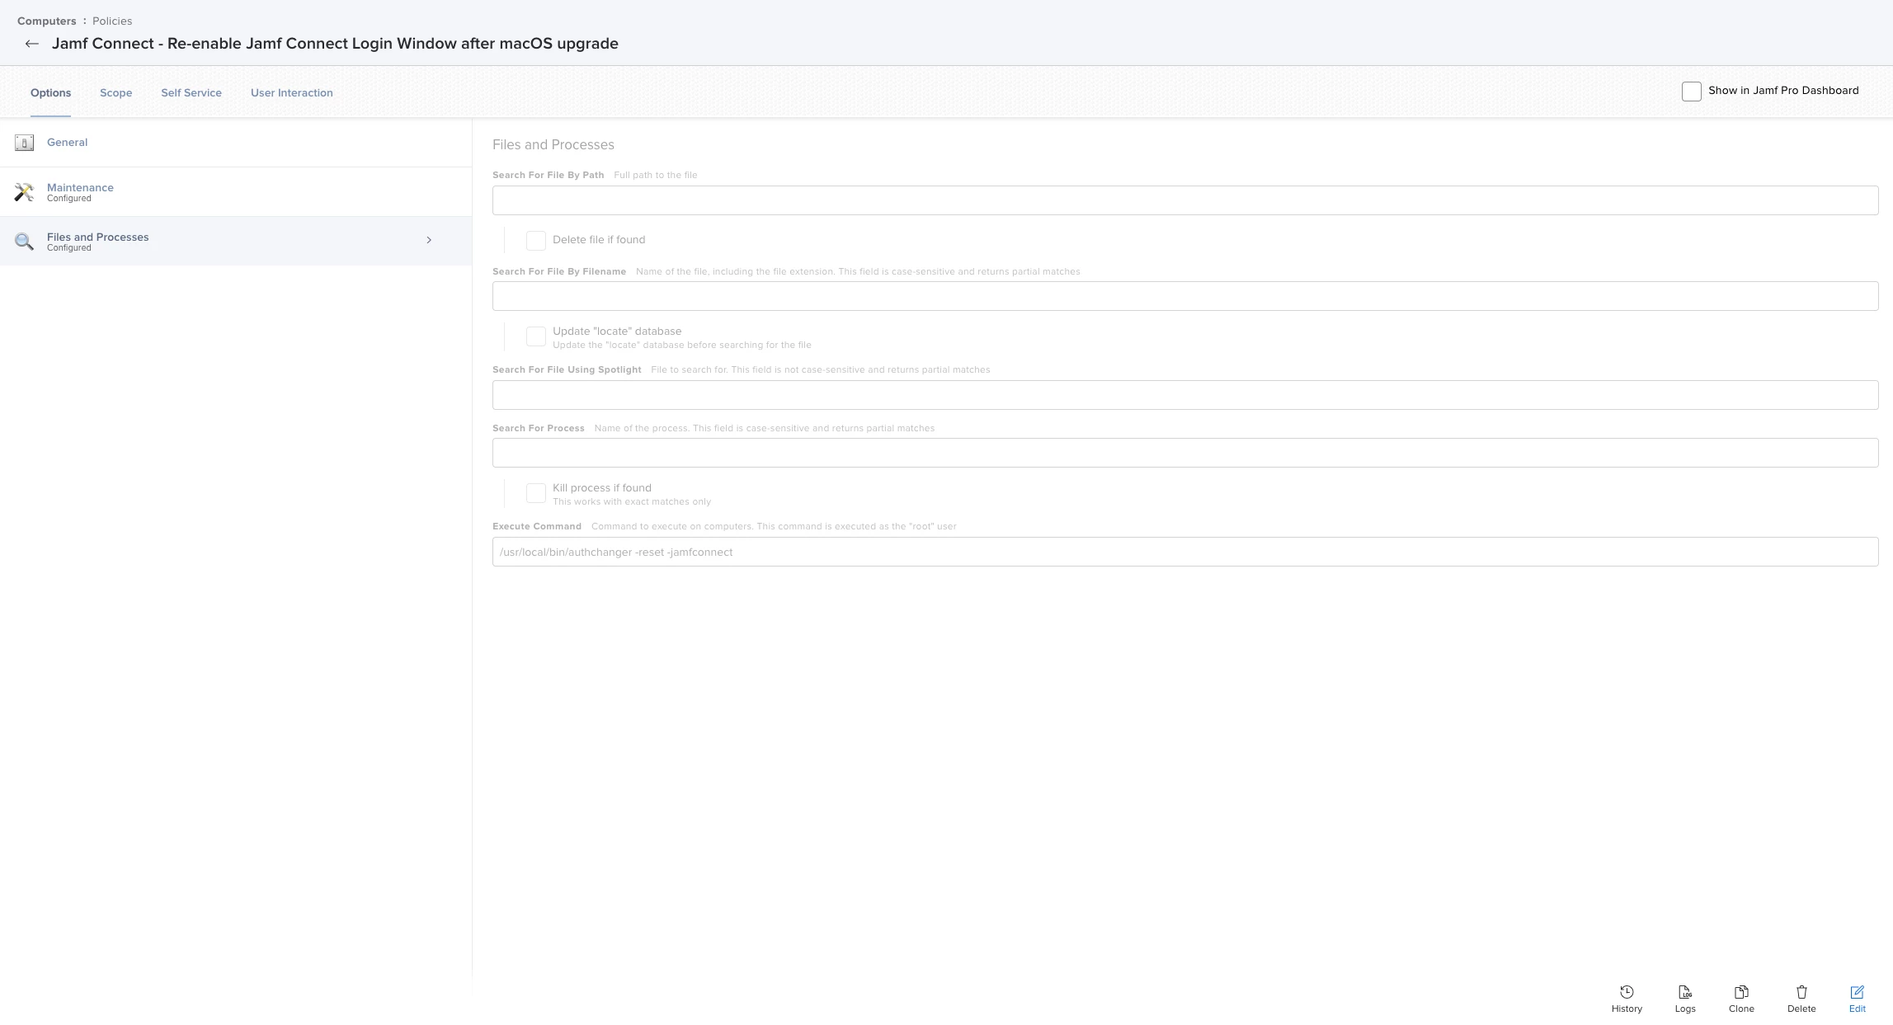This screenshot has width=1893, height=1025.
Task: Toggle Kill process if found checkbox
Action: [536, 493]
